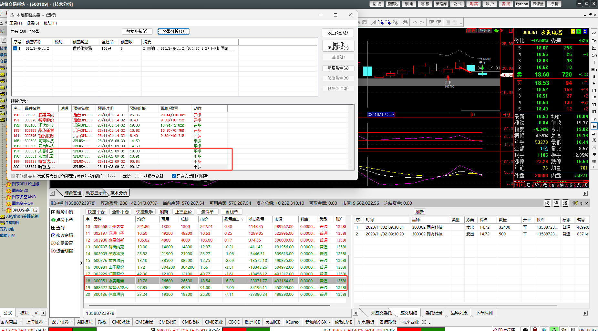Switch to the 委托记录 tab
This screenshot has height=331, width=598.
click(434, 313)
